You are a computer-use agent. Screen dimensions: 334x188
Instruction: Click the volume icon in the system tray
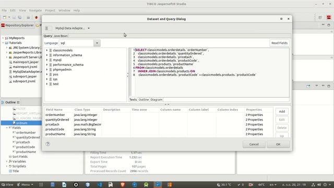pos(319,184)
